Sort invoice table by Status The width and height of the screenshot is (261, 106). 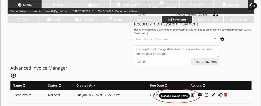[54, 85]
